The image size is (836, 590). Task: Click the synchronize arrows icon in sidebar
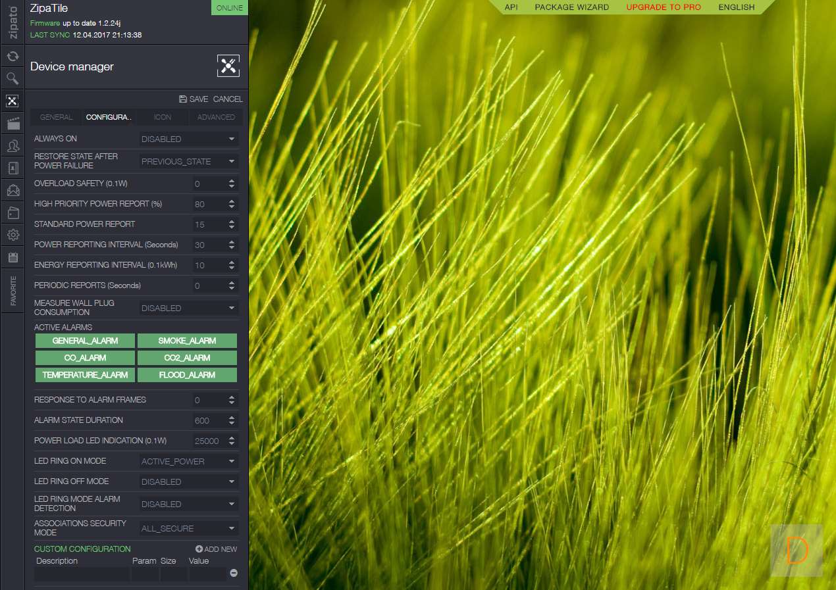(13, 57)
